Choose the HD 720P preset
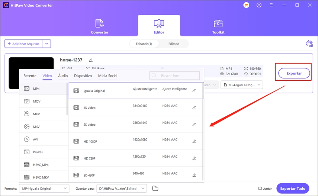 tap(135, 158)
